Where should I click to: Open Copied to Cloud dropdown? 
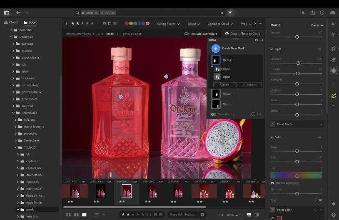click(x=220, y=24)
